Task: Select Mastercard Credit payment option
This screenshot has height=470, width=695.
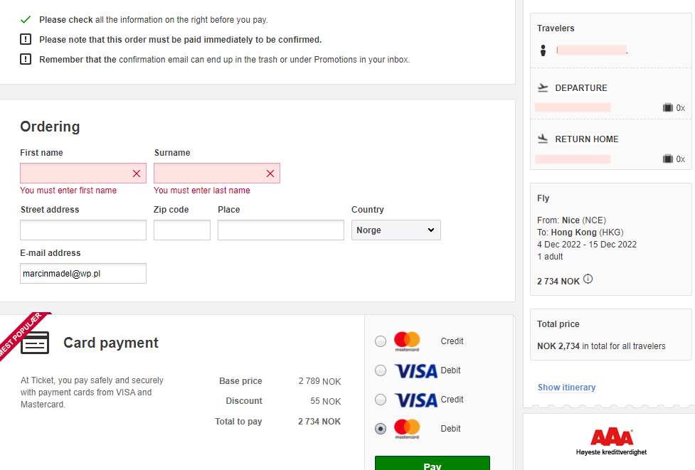Action: point(381,341)
